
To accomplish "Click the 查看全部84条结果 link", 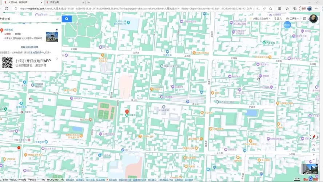I will click(x=29, y=47).
